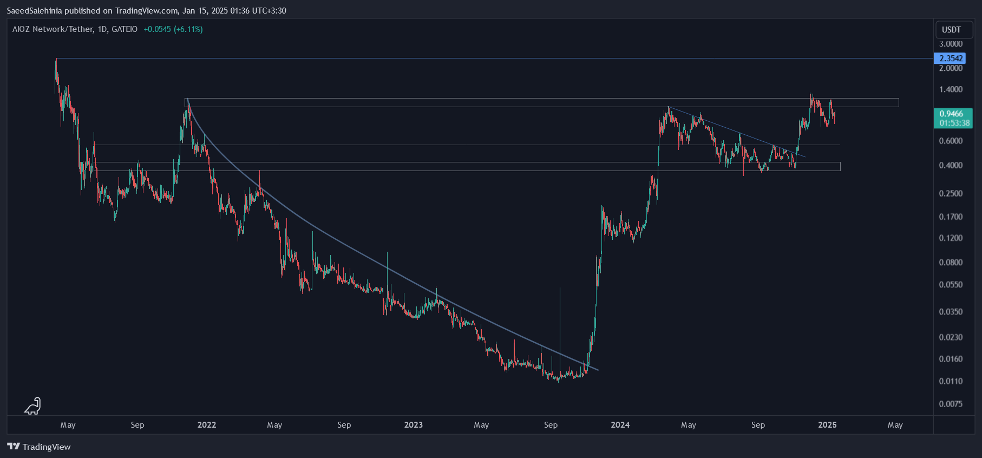Click the +0.0545 (+6.11%) change value
Viewport: 982px width, 458px height.
coord(173,29)
